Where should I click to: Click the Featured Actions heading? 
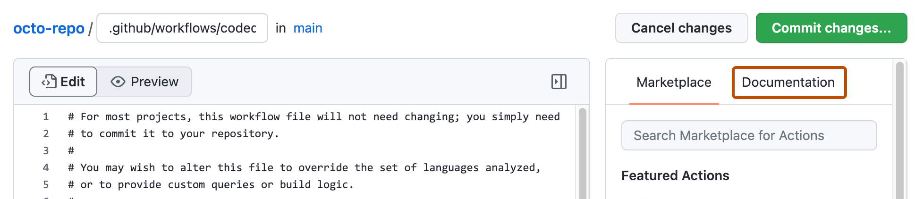675,176
